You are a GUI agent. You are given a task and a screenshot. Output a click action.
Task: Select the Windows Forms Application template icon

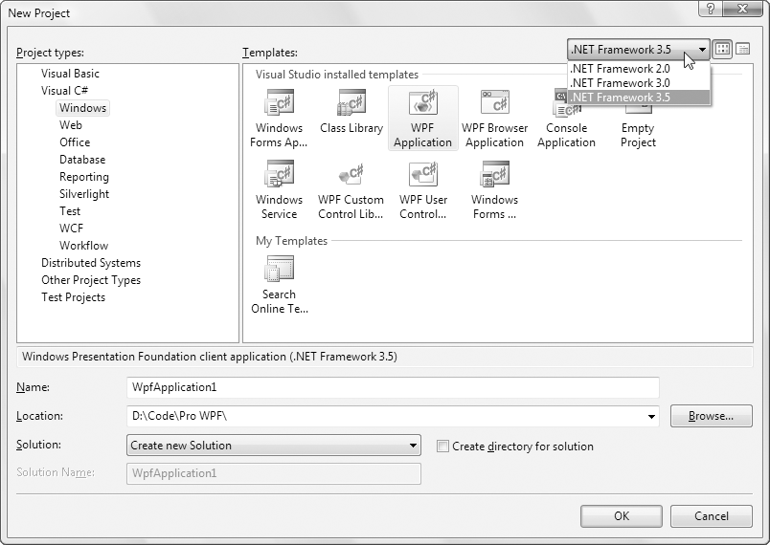279,102
